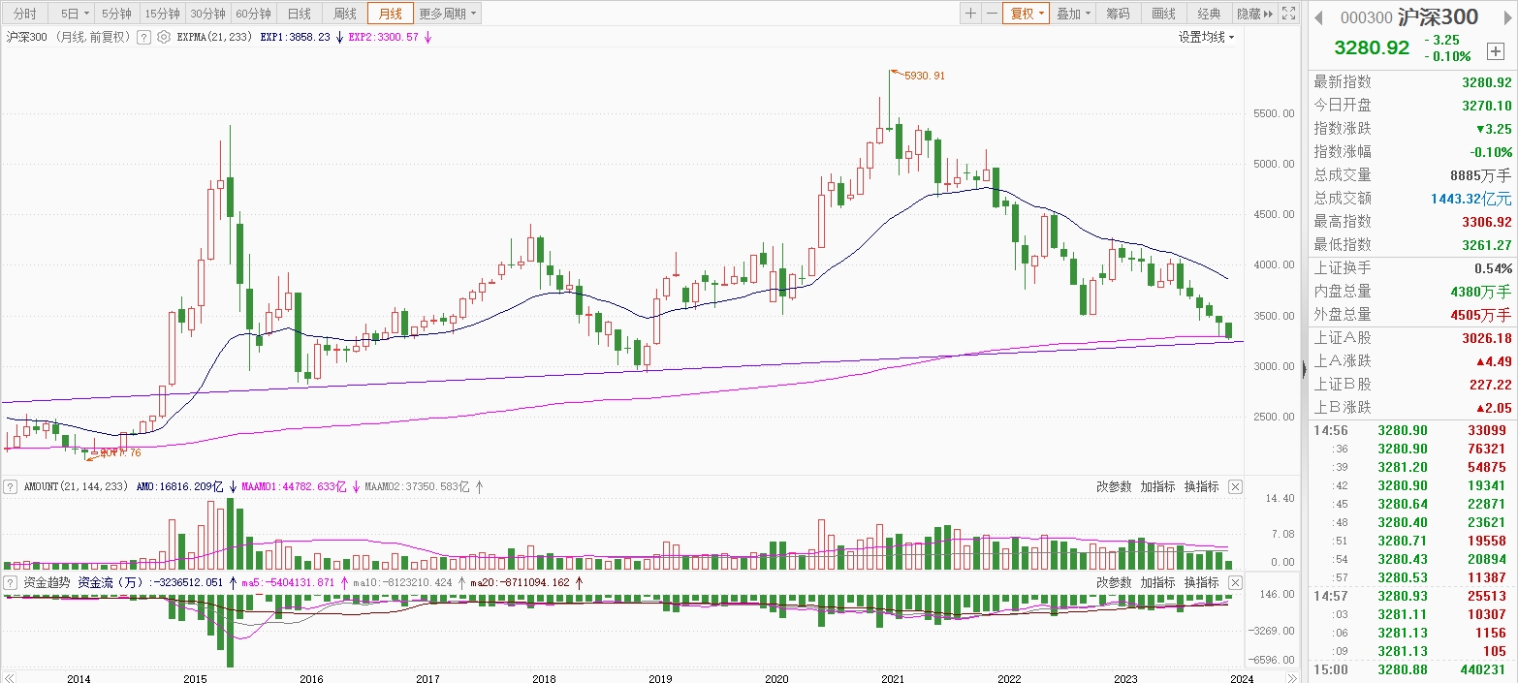Switch to 60分钟 chart tab
Image resolution: width=1518 pixels, height=683 pixels.
[254, 14]
